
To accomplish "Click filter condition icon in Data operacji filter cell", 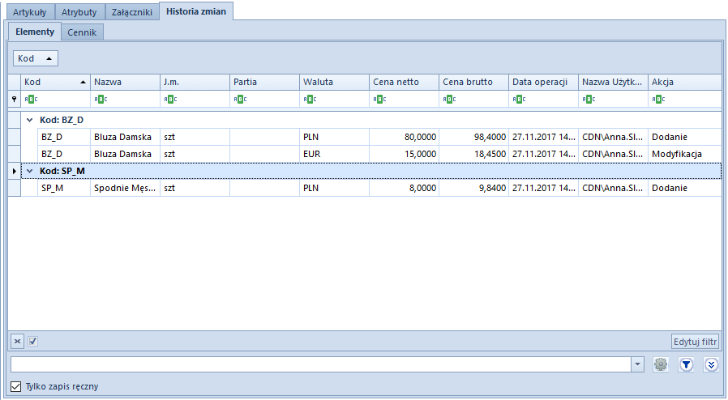I will (519, 99).
